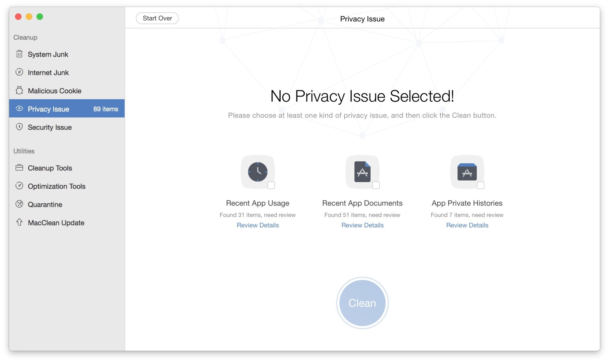Select the Internet Junk sidebar icon
The height and width of the screenshot is (362, 609).
pos(19,72)
